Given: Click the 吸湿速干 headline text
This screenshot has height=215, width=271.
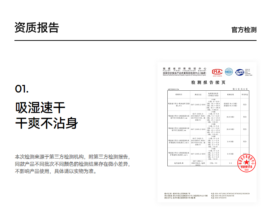Looking at the screenshot, I should point(40,108).
